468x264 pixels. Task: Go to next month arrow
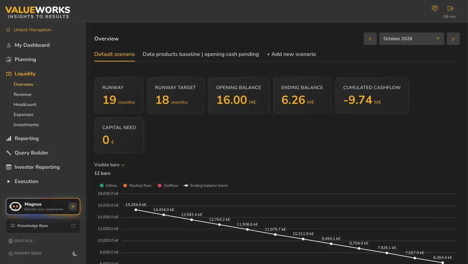pyautogui.click(x=453, y=39)
